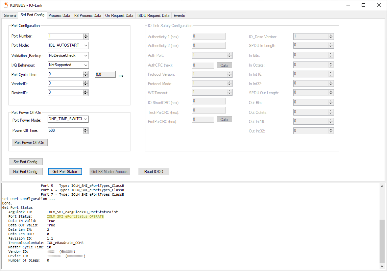This screenshot has width=387, height=271.
Task: Switch to the Process Data tab
Action: tap(59, 16)
